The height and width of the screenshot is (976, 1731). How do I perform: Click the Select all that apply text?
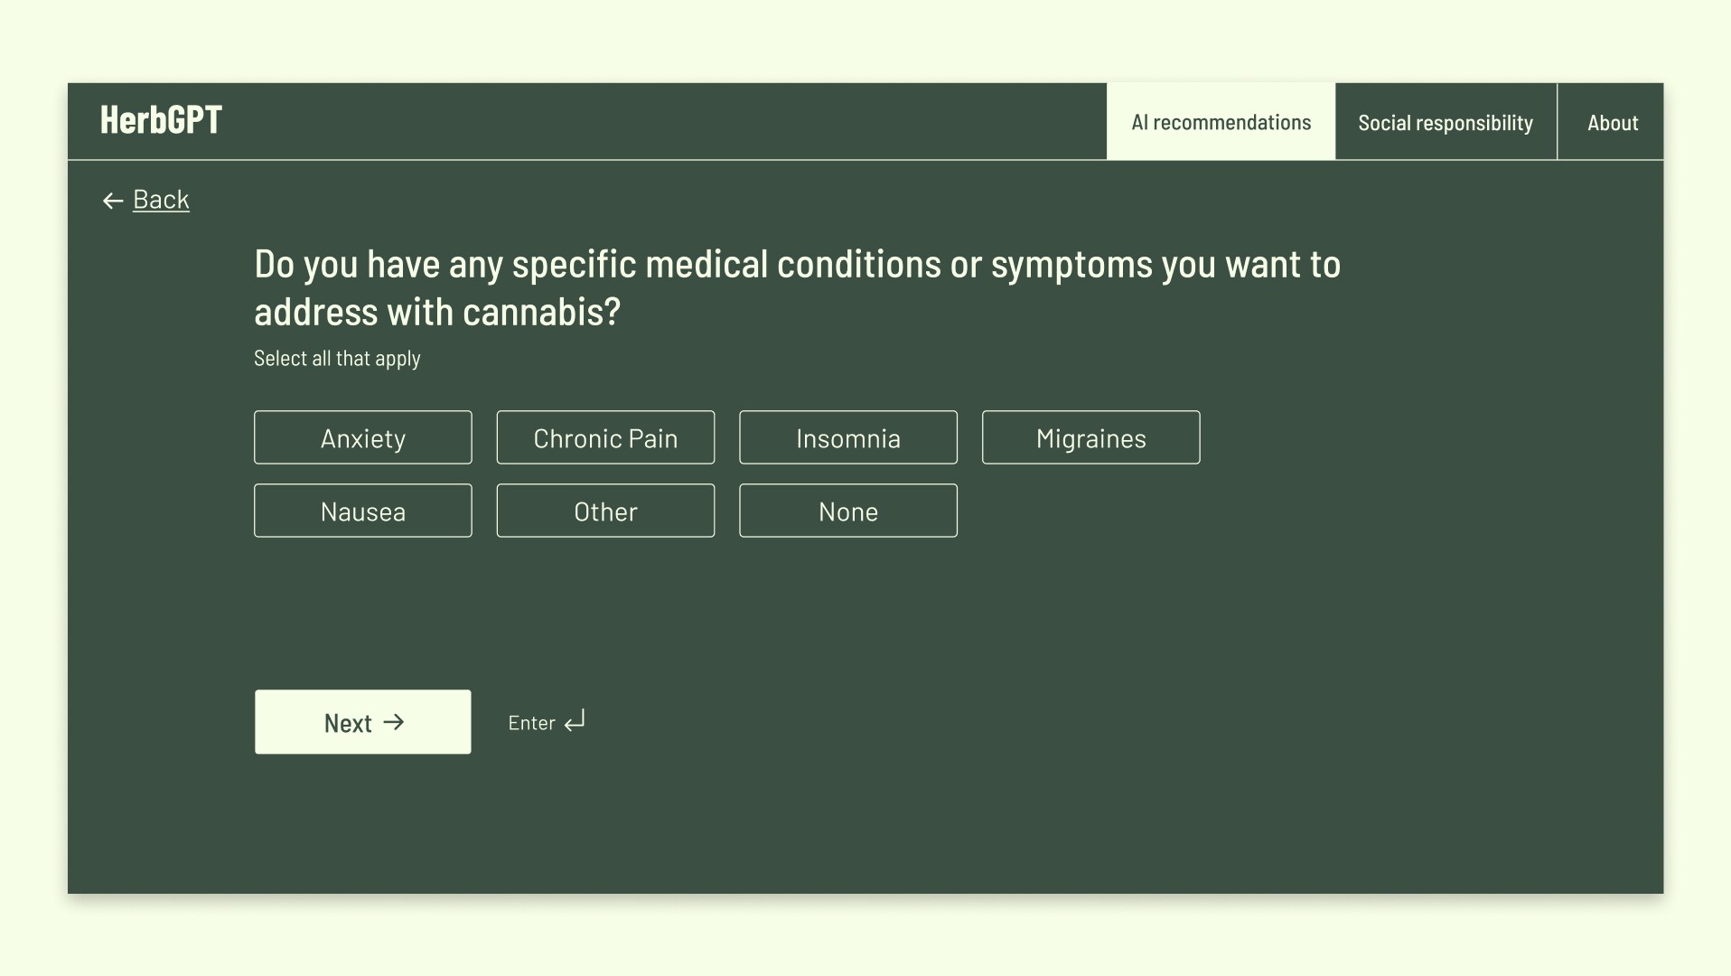[337, 359]
